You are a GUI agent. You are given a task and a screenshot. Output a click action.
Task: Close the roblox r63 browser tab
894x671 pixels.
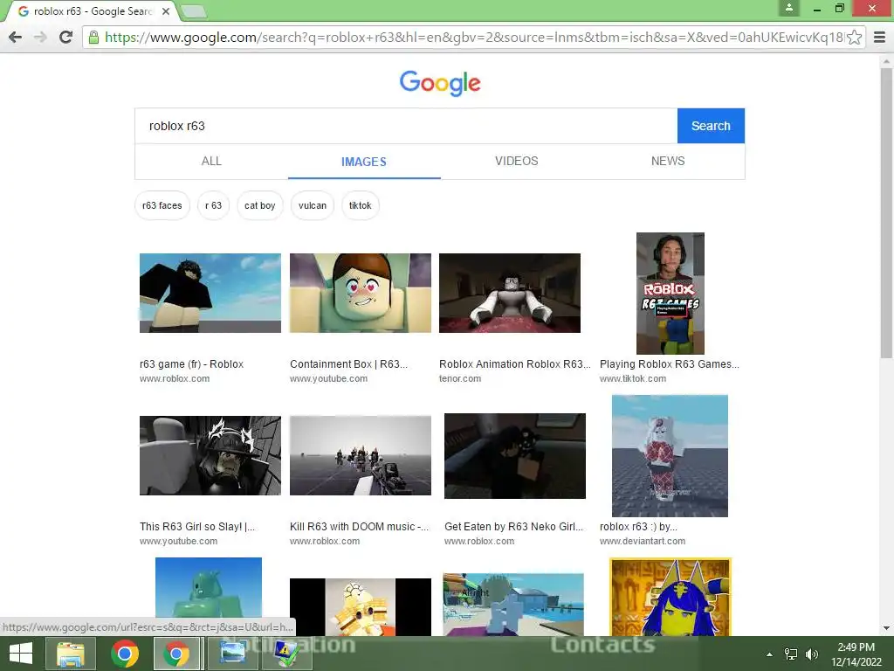[x=165, y=11]
